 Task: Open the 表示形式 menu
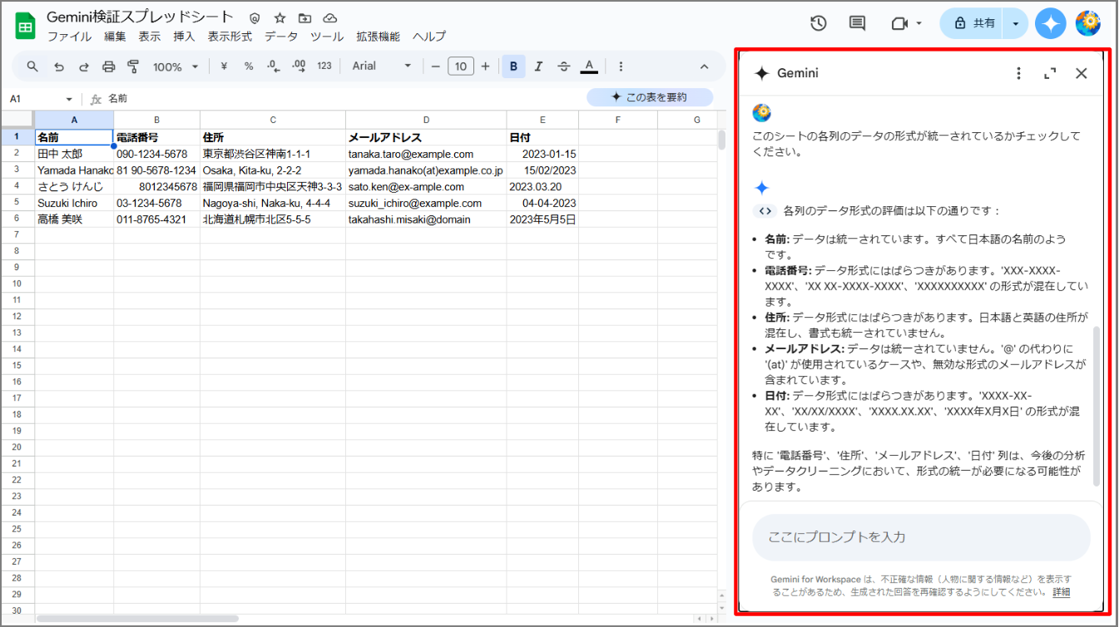(230, 37)
